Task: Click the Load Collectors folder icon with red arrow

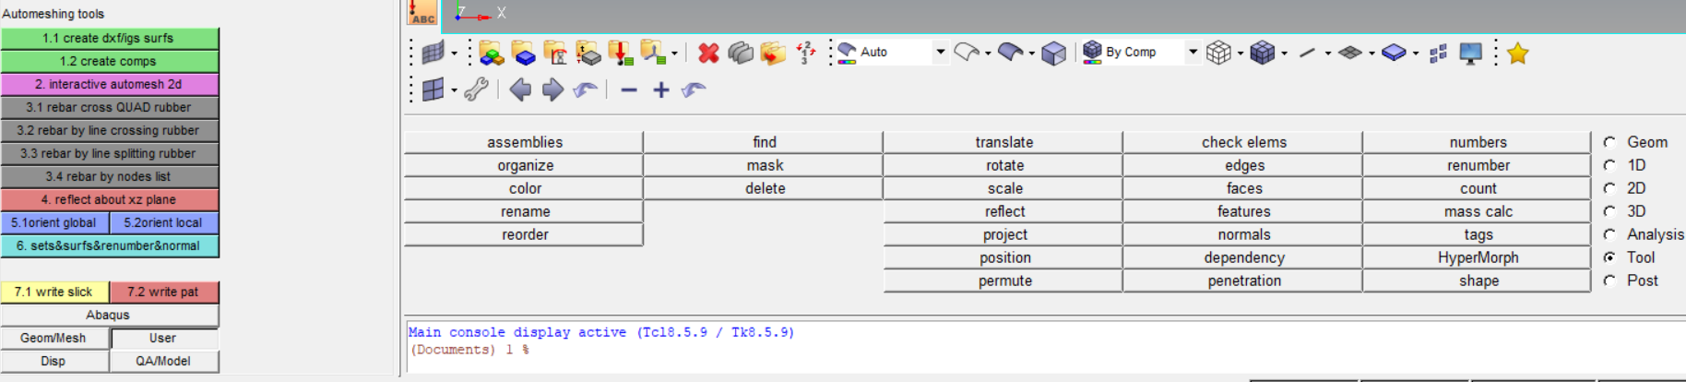Action: pyautogui.click(x=620, y=53)
